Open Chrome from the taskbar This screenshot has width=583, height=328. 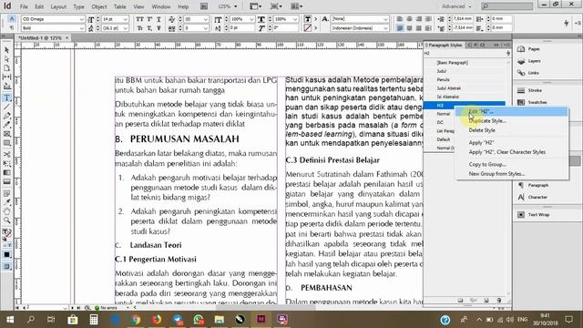[x=136, y=320]
